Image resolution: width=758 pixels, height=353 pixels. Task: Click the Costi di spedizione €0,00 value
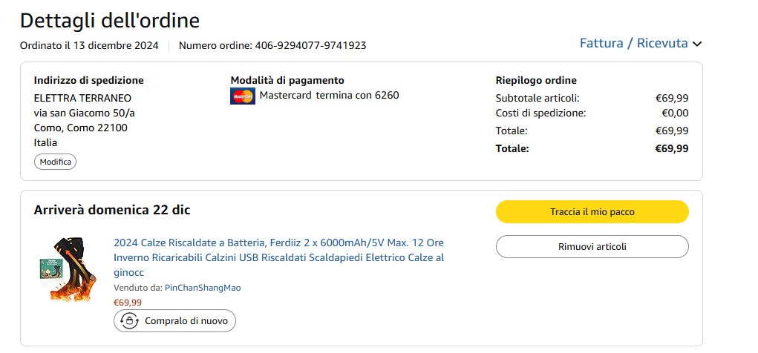(x=675, y=113)
